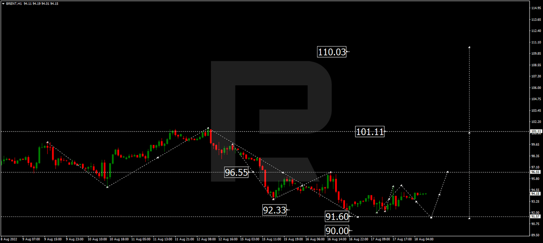Click the 96.55 price tag on the right axis
Screen dimensions: 543x243
pos(536,172)
